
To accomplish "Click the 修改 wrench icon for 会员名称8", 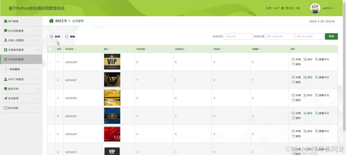I will [x=305, y=59].
